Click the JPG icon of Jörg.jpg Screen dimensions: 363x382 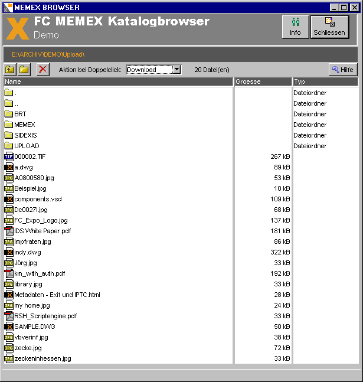coord(9,263)
